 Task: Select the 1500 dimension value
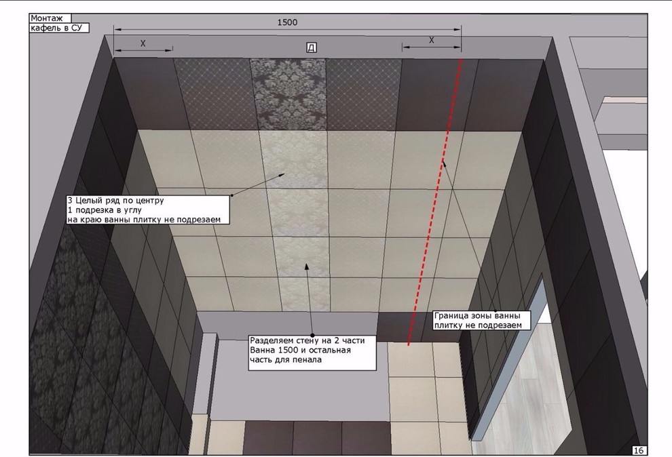point(287,22)
